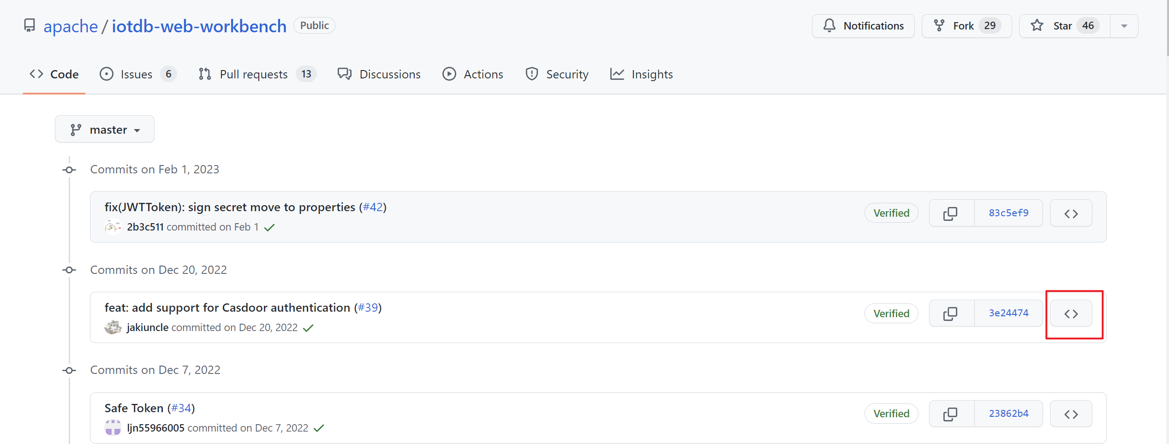Open commit feat: add support for Casdoor

(227, 308)
